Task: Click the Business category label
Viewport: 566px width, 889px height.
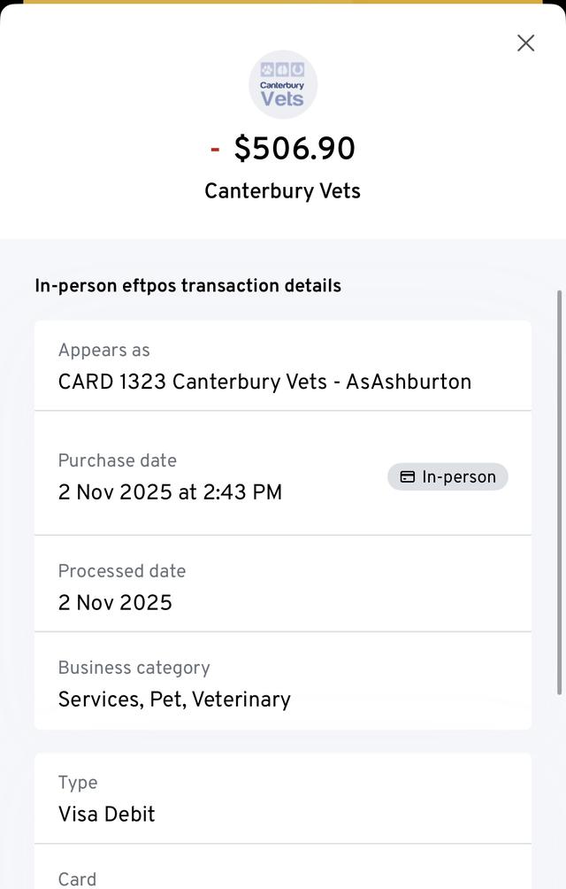Action: (x=134, y=668)
